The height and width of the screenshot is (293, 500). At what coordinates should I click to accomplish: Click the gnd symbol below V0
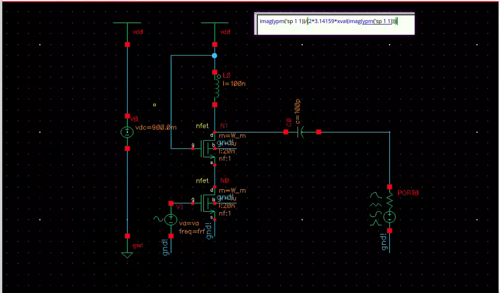point(127,254)
